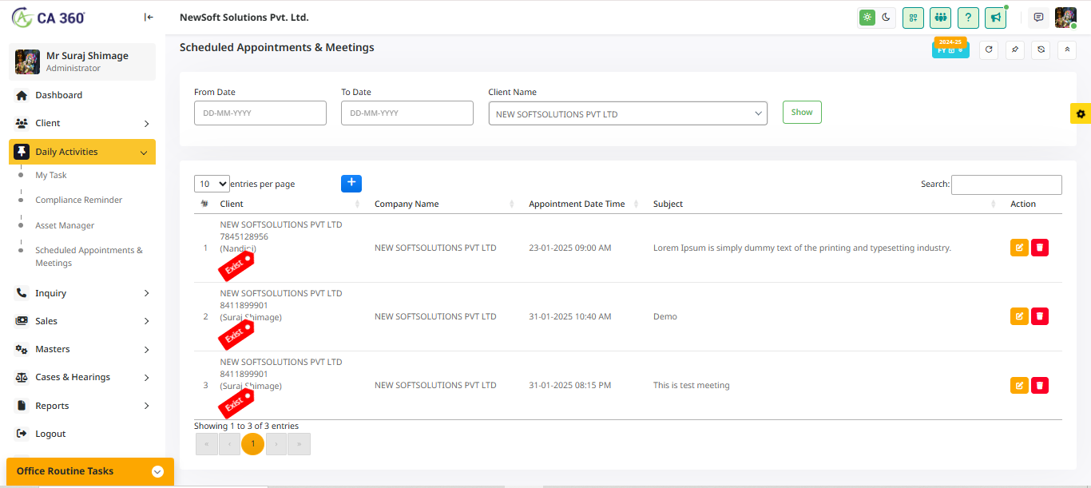Click phone number 7845128956
1091x488 pixels.
(x=244, y=236)
